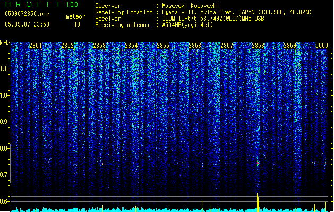Click the 2352 time marker
334x212 pixels.
click(67, 46)
